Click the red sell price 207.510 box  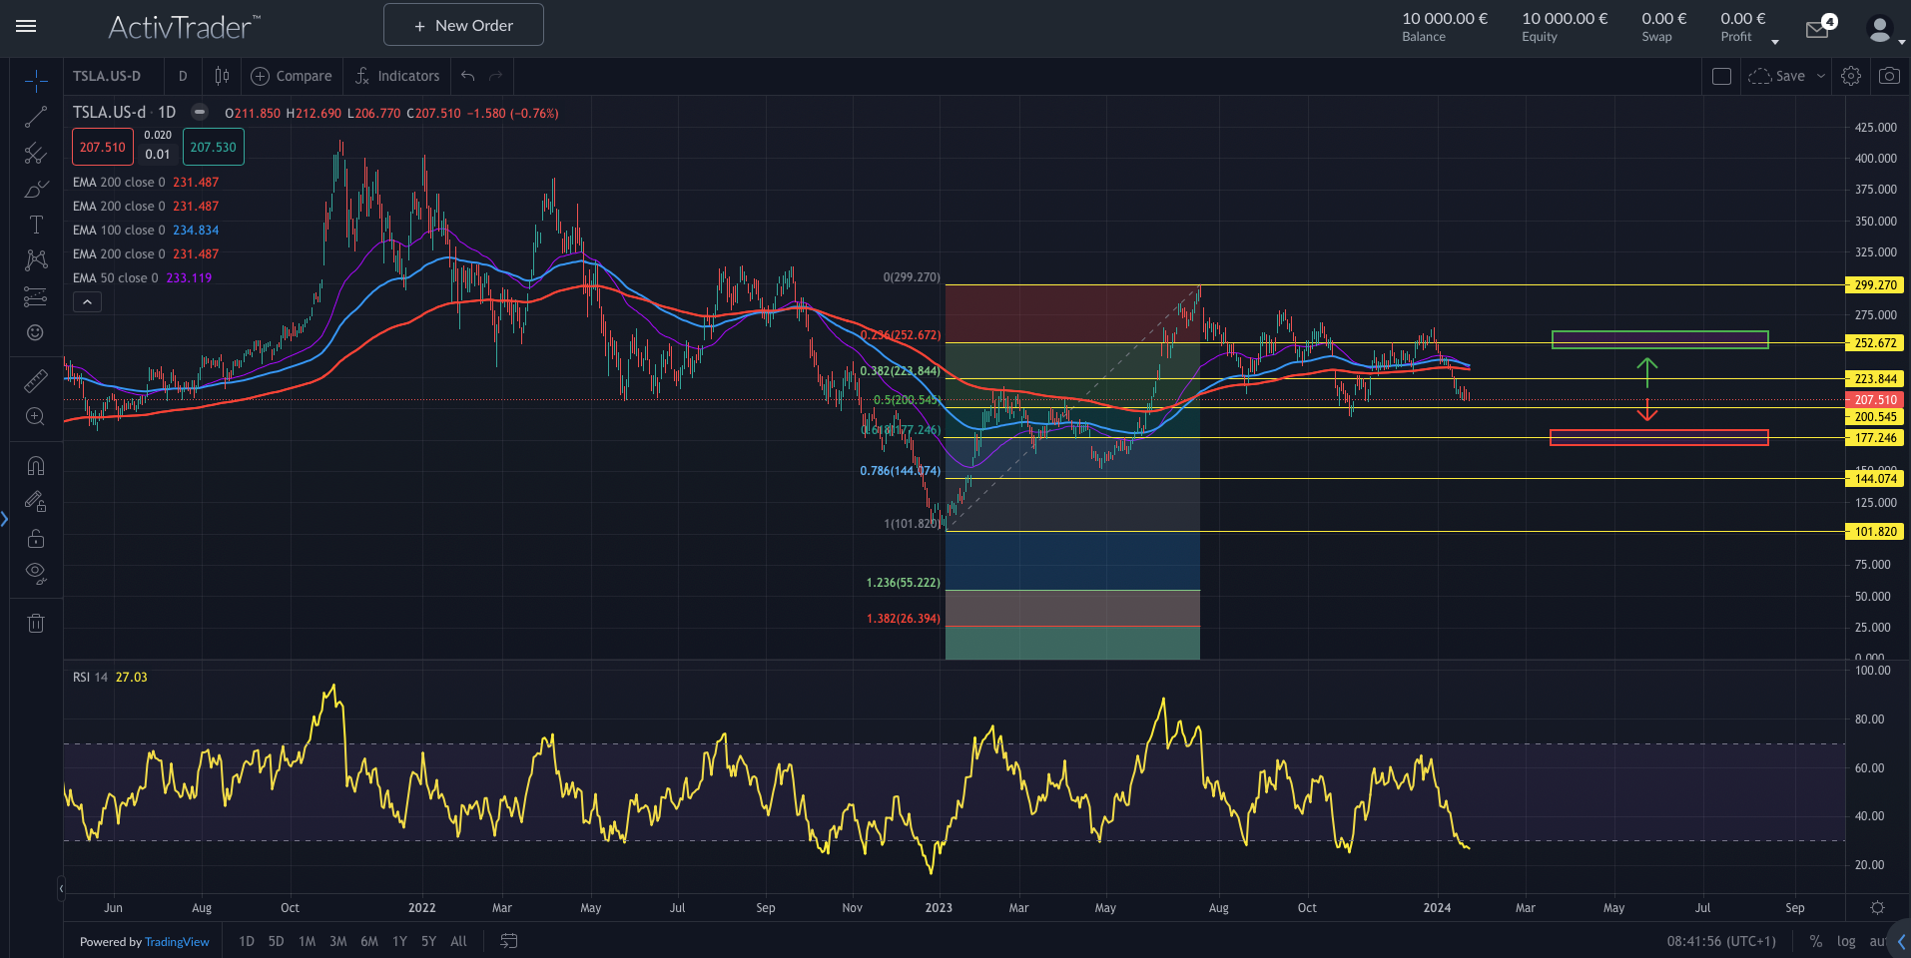coord(103,147)
